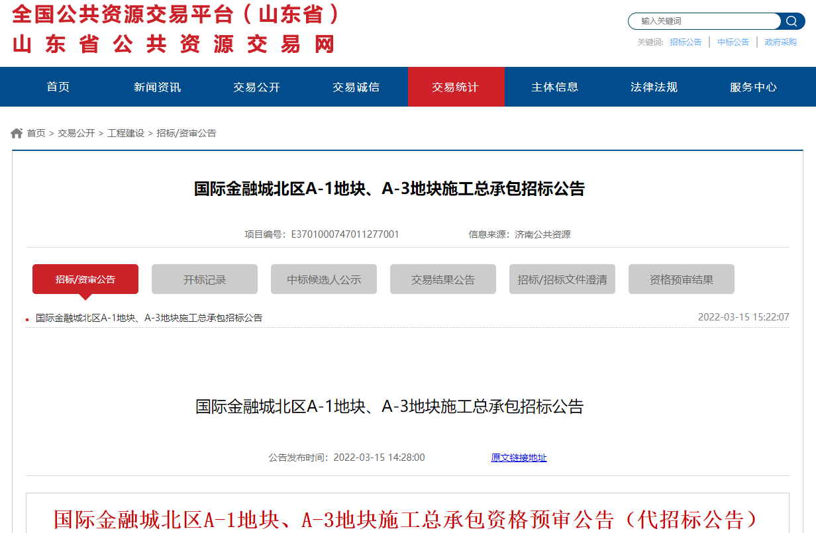This screenshot has height=533, width=816.
Task: Click the 原文链接地址 hyperlink
Action: (519, 458)
